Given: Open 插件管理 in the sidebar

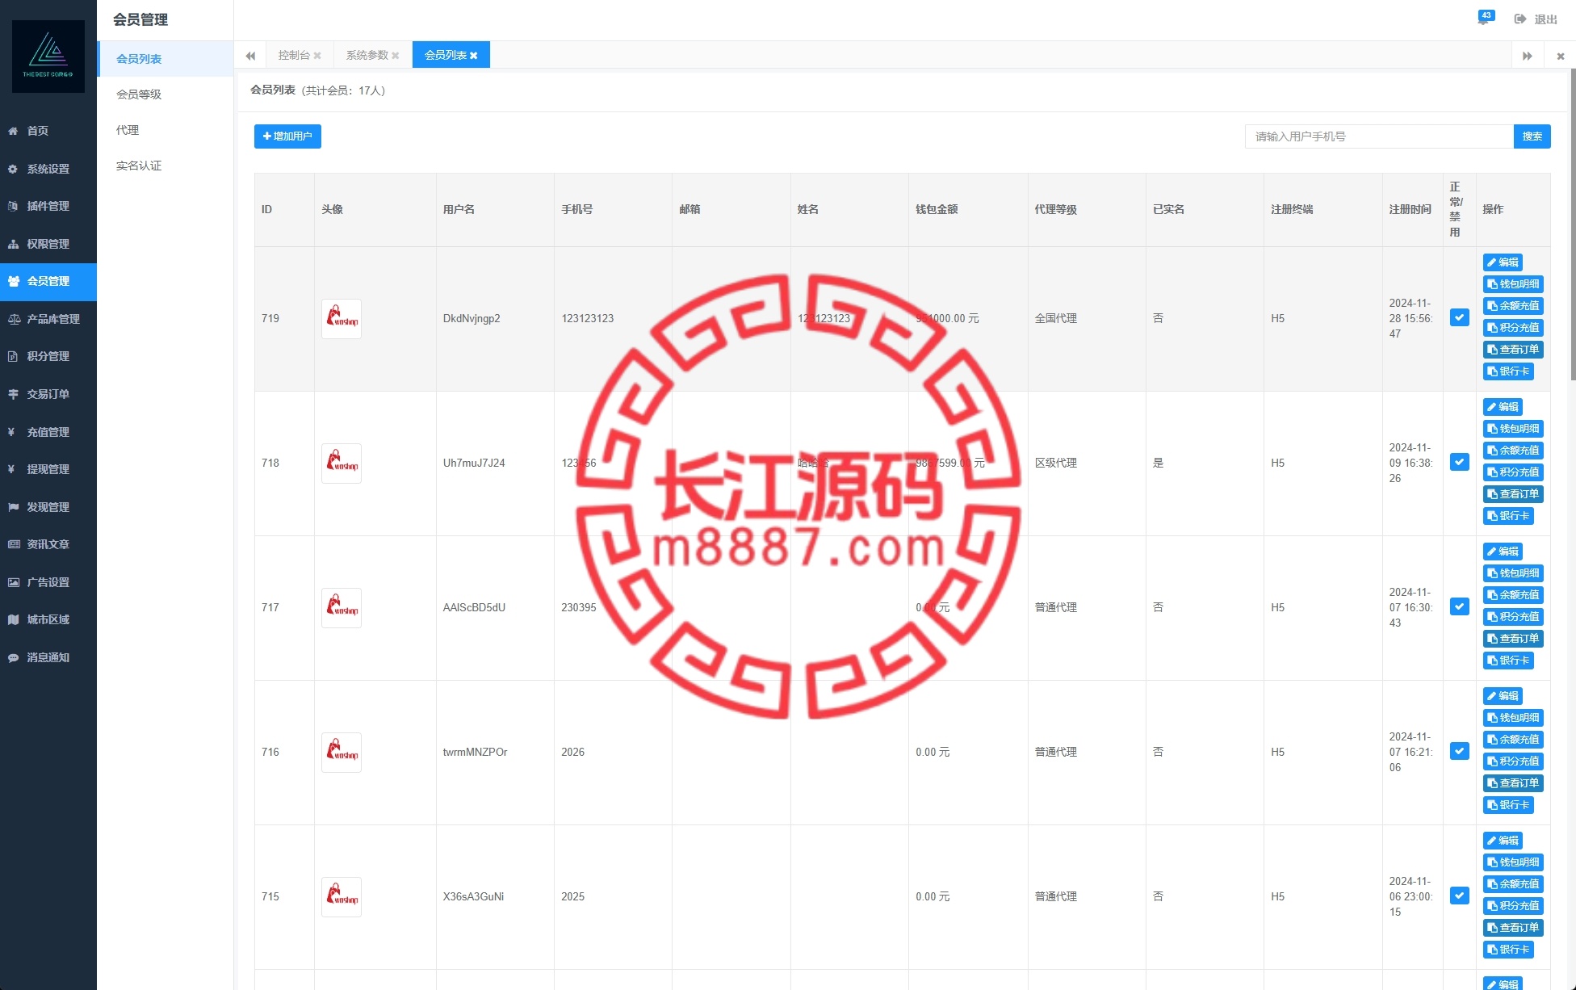Looking at the screenshot, I should click(x=48, y=206).
